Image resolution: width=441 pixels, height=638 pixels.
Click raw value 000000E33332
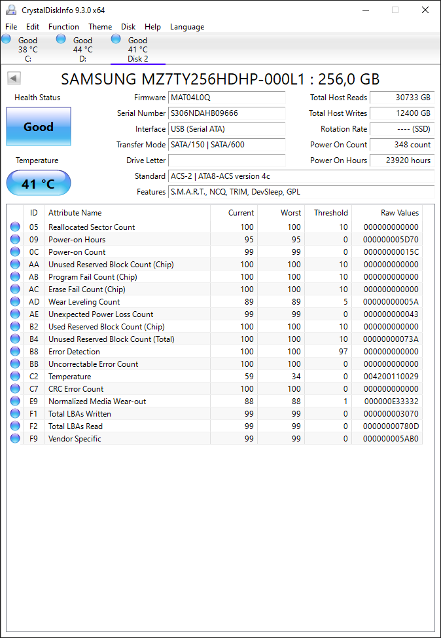(x=391, y=401)
